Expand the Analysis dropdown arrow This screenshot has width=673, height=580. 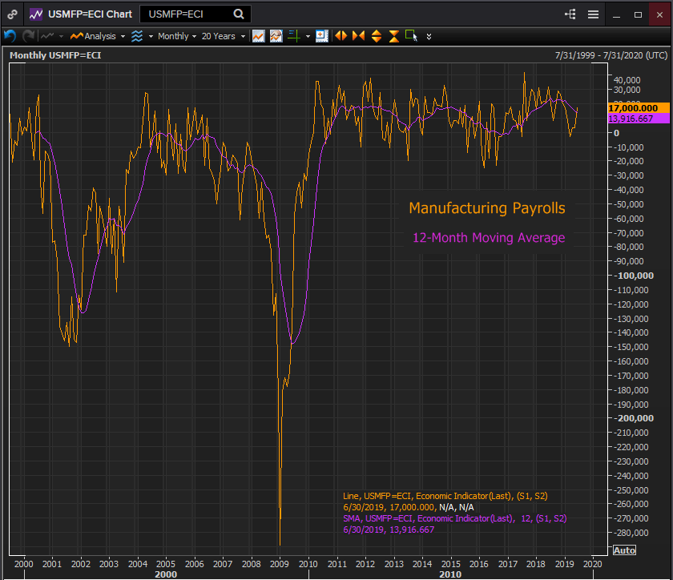coord(123,37)
